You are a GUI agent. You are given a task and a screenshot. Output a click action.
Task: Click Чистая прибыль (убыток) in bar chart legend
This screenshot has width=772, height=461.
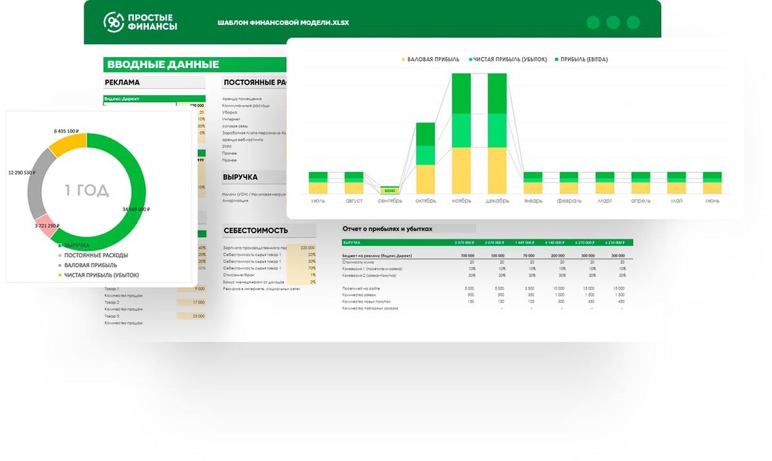tap(510, 59)
